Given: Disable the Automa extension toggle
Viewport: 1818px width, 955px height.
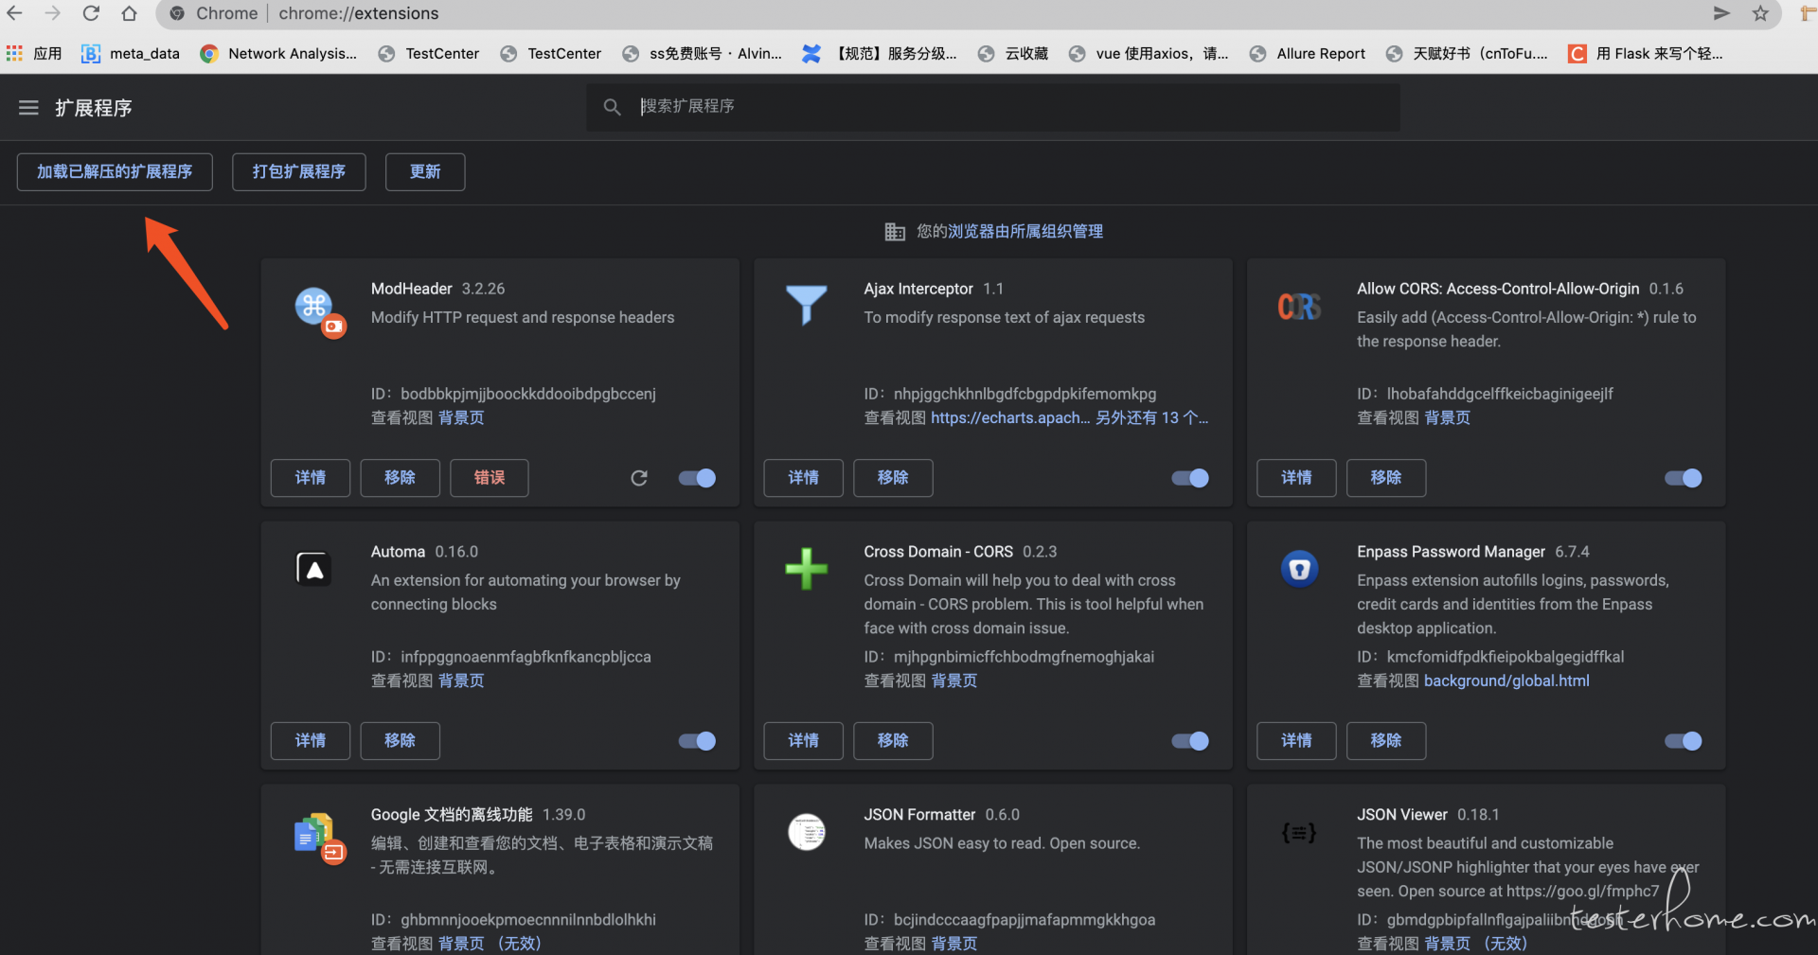Looking at the screenshot, I should [697, 741].
